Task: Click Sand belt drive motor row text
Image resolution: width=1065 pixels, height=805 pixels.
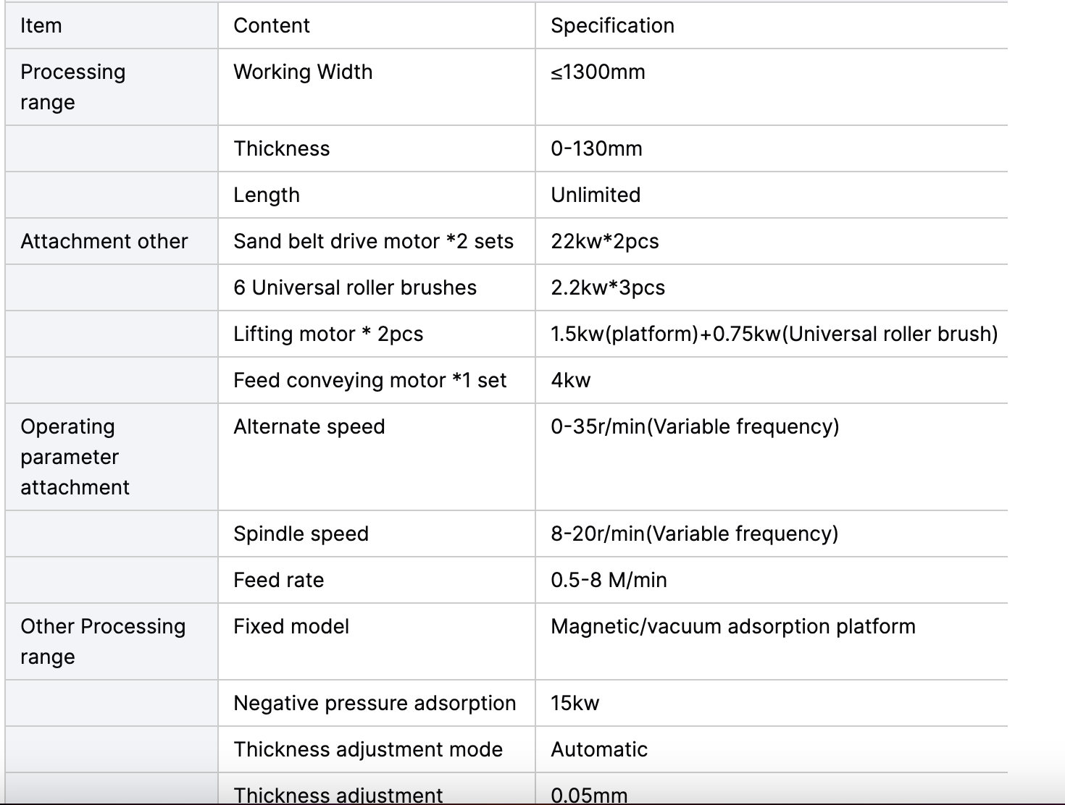Action: point(373,242)
